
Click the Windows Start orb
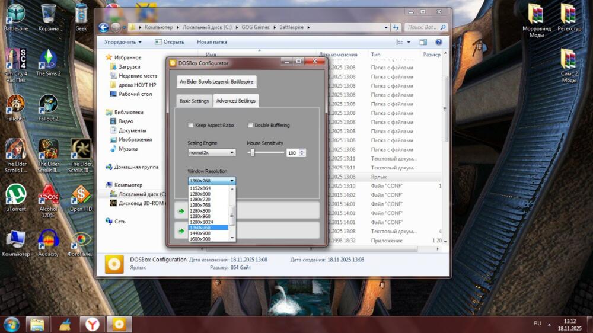pos(11,324)
